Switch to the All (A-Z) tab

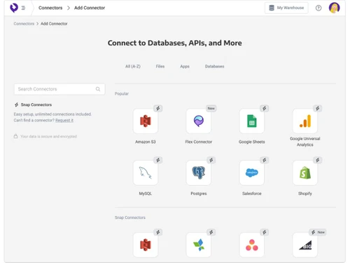(133, 67)
